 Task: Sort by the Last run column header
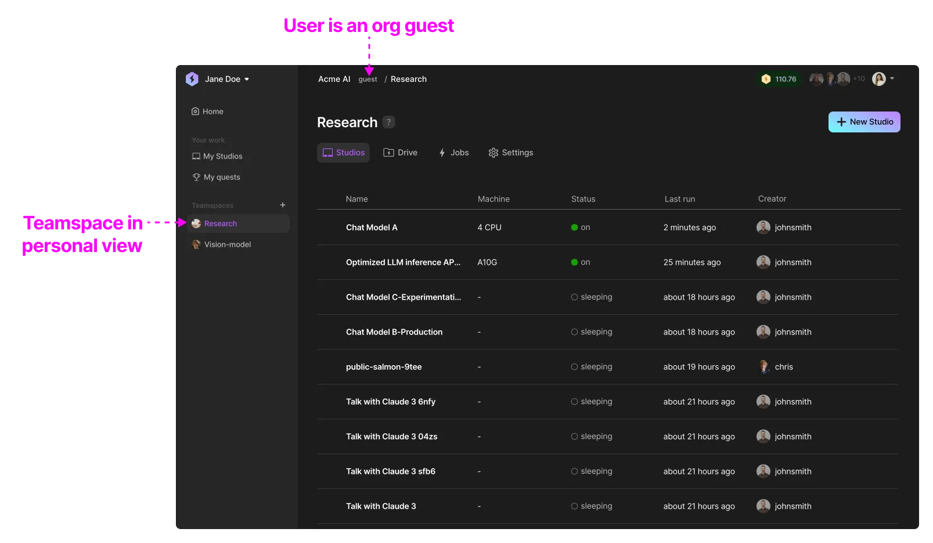680,199
